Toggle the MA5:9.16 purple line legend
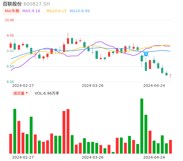This screenshot has width=183, height=161. [x=31, y=11]
